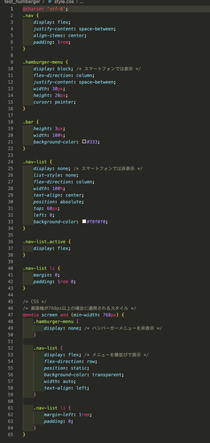Click the padding: 1rem 0 declaration
The height and width of the screenshot is (443, 210).
pyautogui.click(x=54, y=282)
